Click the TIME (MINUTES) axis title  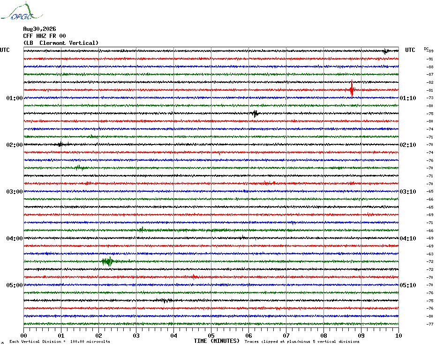tap(217, 341)
